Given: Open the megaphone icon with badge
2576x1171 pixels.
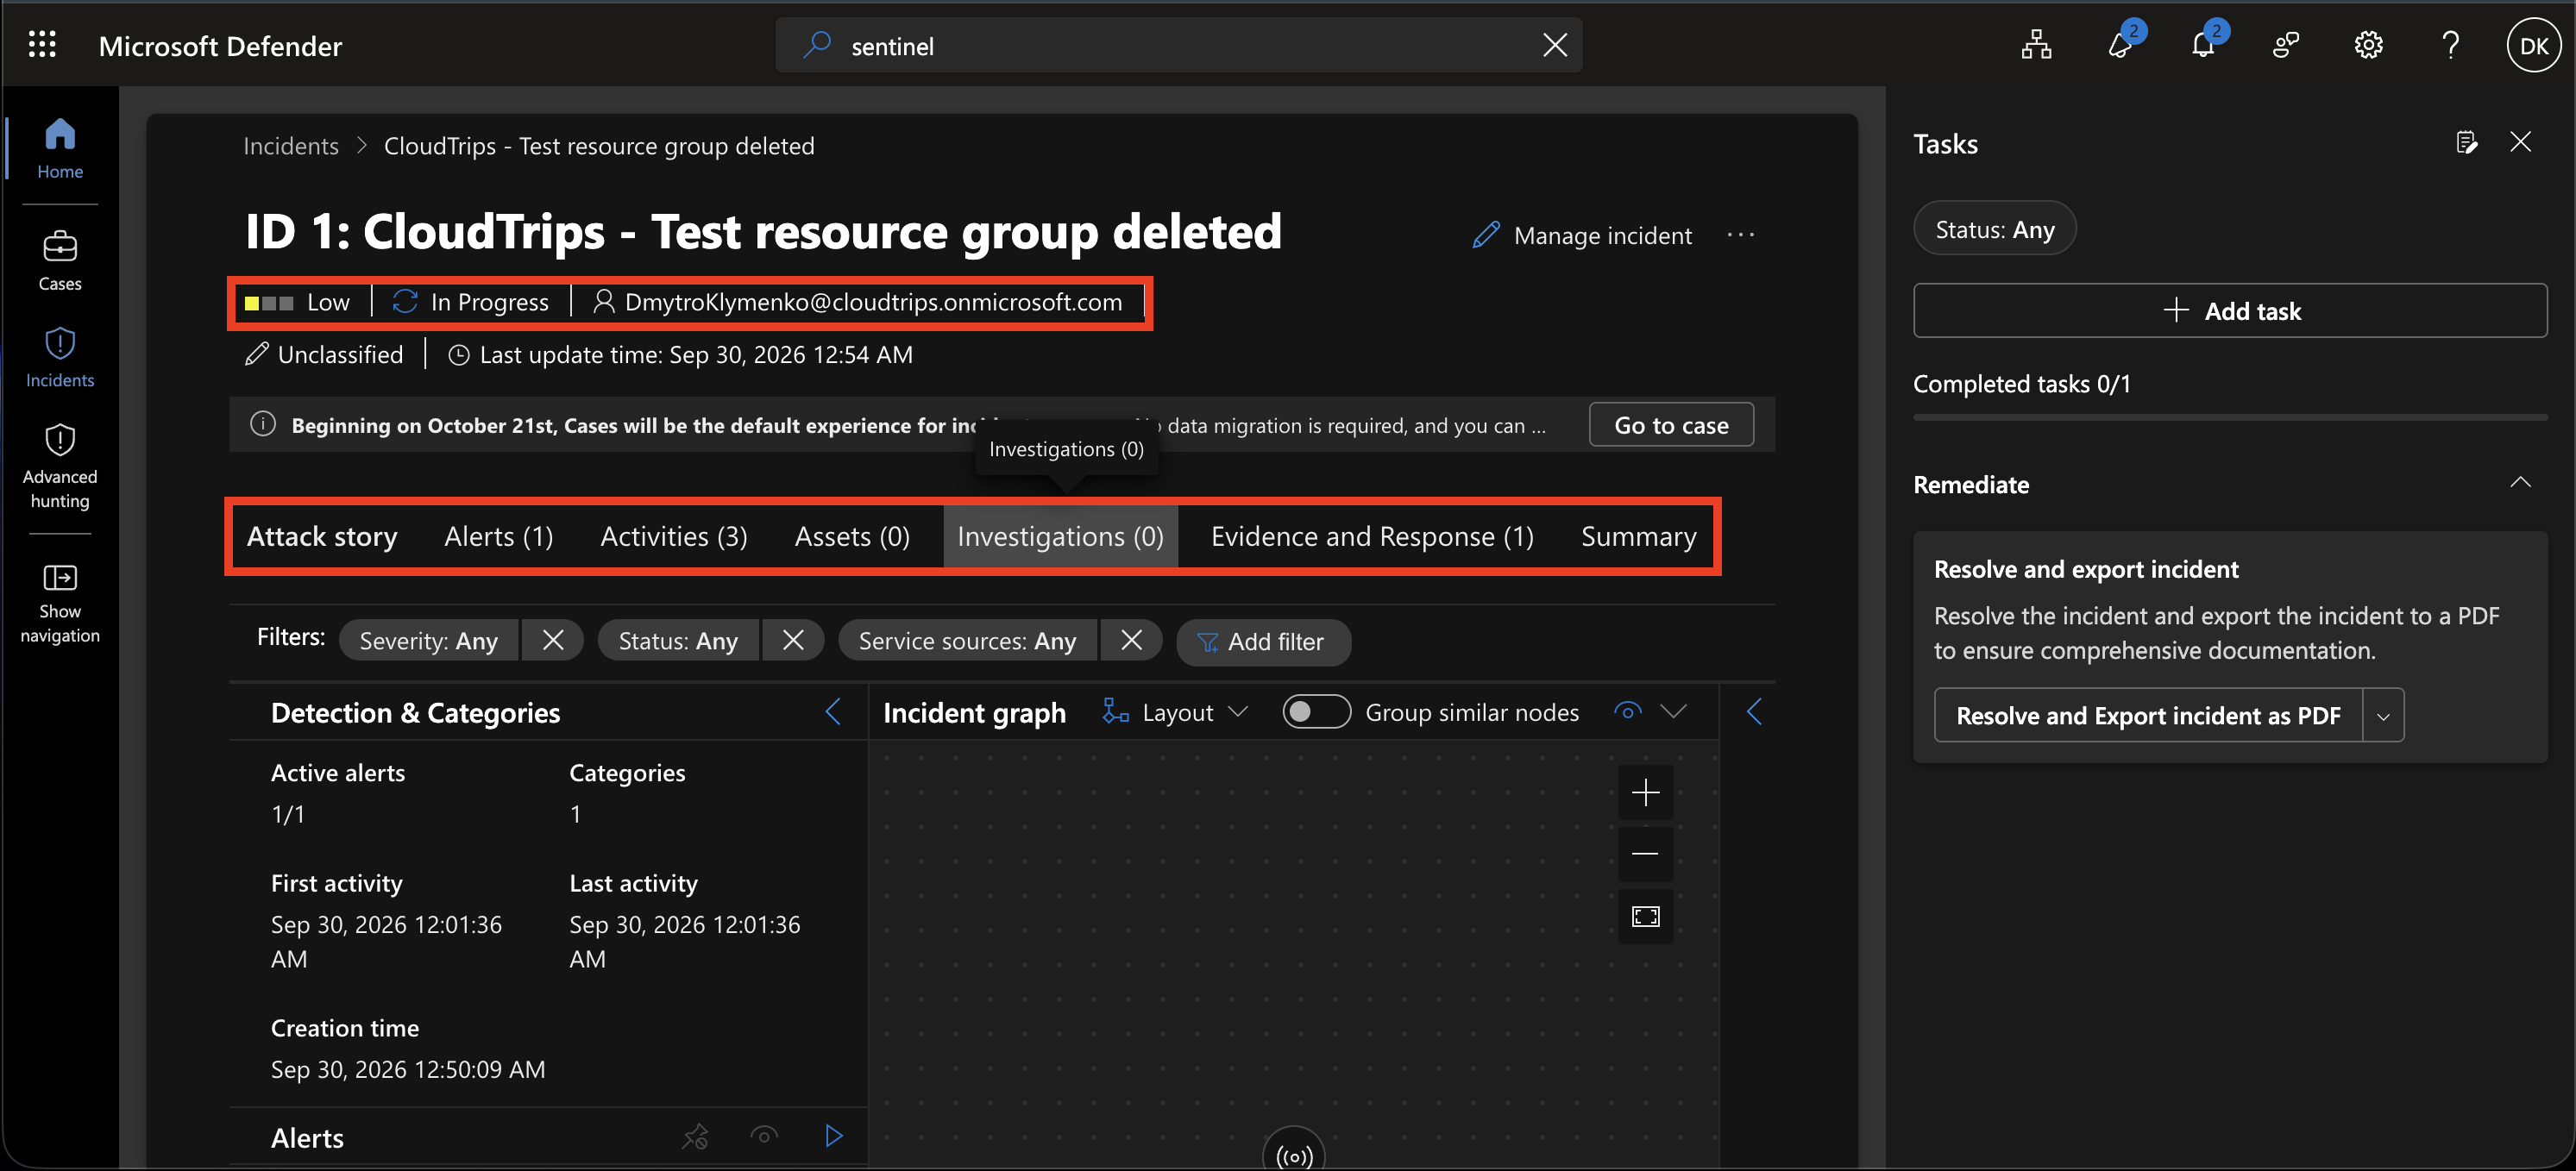Looking at the screenshot, I should [x=2120, y=45].
